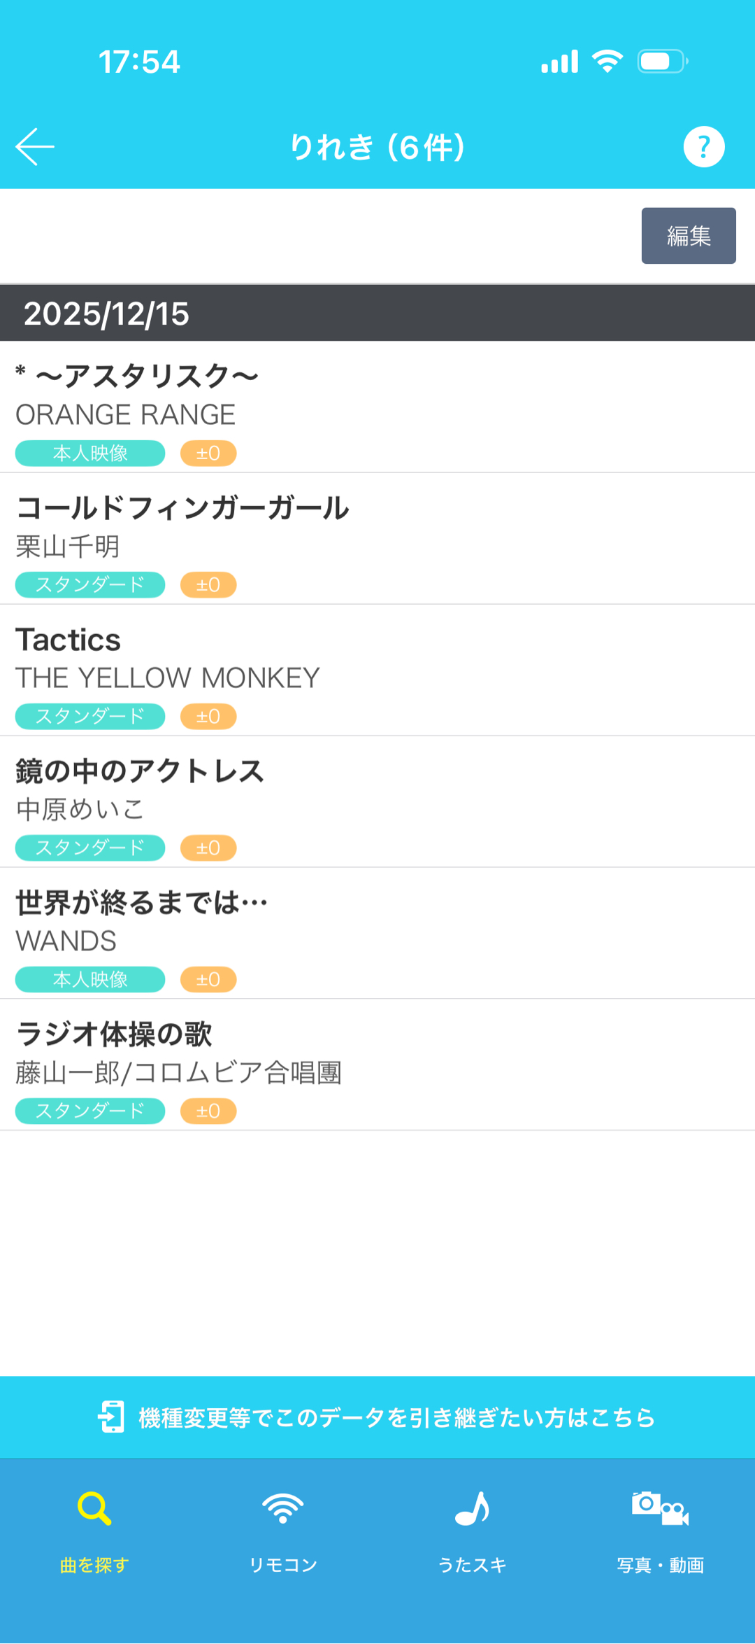Image resolution: width=755 pixels, height=1644 pixels.
Task: Pick 世界が終るまでは… by WANDS
Action: pos(141,903)
